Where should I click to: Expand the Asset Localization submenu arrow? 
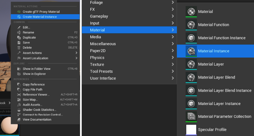pos(76,58)
